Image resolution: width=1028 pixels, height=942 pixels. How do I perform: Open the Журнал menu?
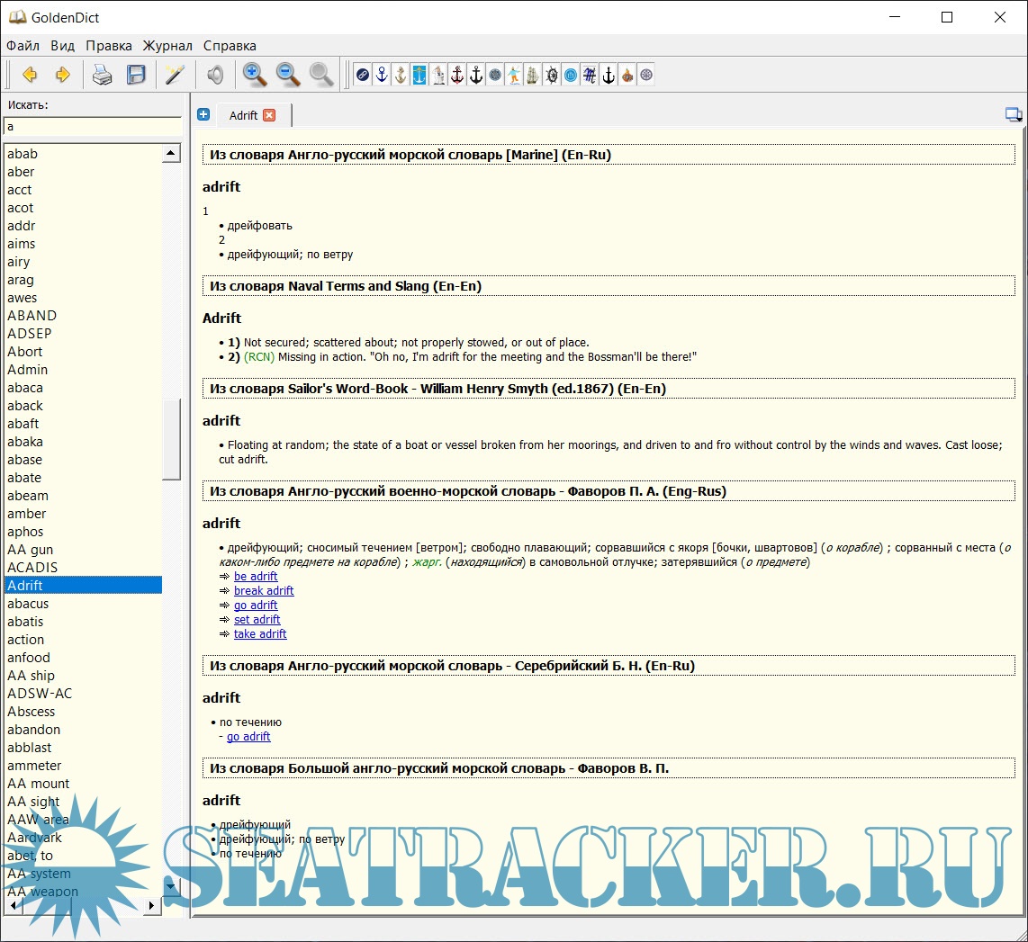tap(167, 46)
